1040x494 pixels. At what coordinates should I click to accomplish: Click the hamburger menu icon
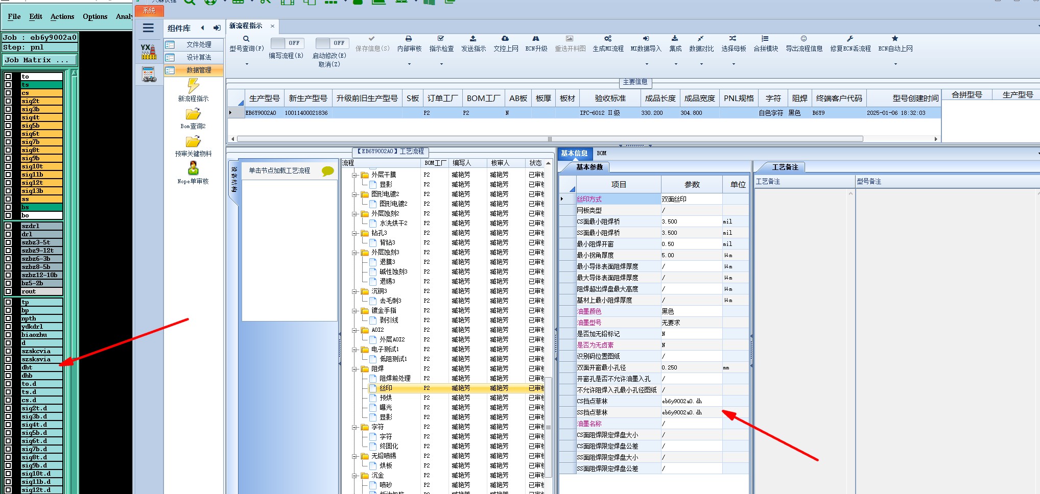point(149,28)
